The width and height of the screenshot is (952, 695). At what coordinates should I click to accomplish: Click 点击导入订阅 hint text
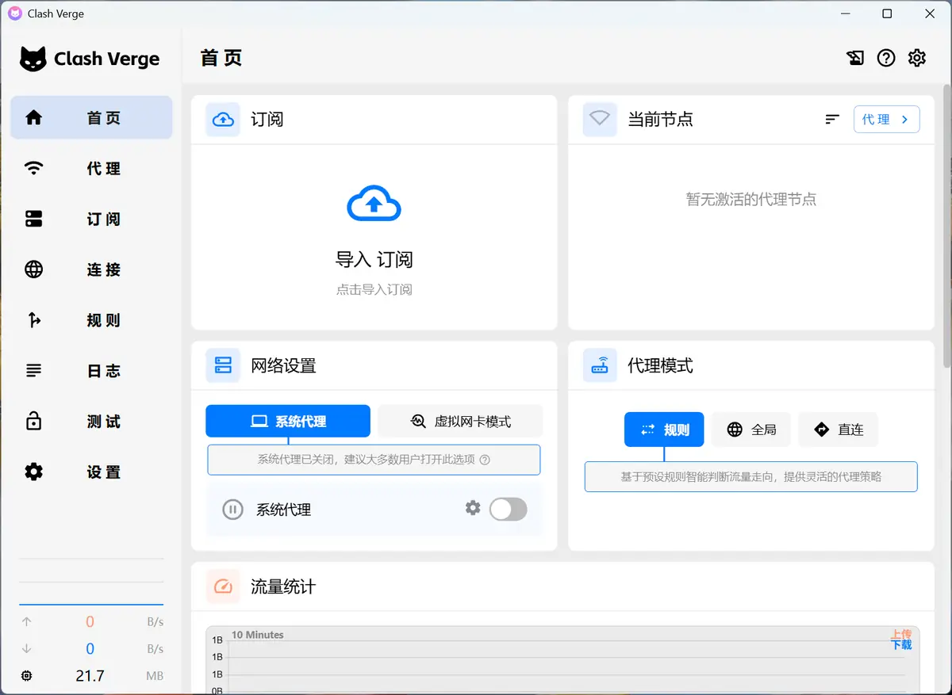[374, 289]
